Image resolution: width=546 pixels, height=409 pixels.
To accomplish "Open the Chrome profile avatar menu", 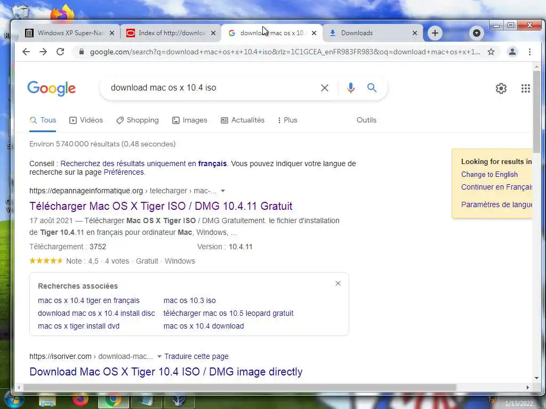I will pos(512,52).
